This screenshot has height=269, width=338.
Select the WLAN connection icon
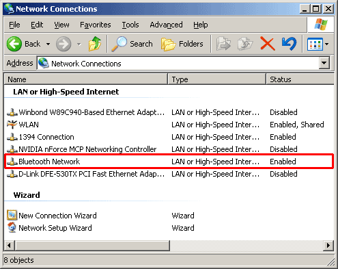click(12, 125)
